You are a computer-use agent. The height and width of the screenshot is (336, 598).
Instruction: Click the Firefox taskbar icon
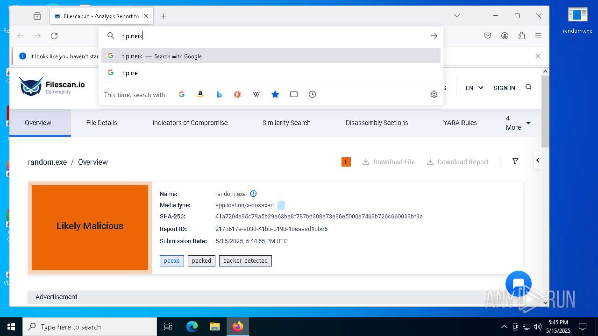click(238, 327)
